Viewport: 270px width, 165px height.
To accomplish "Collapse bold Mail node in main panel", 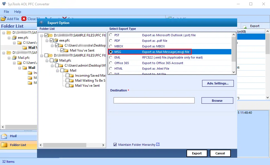I will 19,68.
